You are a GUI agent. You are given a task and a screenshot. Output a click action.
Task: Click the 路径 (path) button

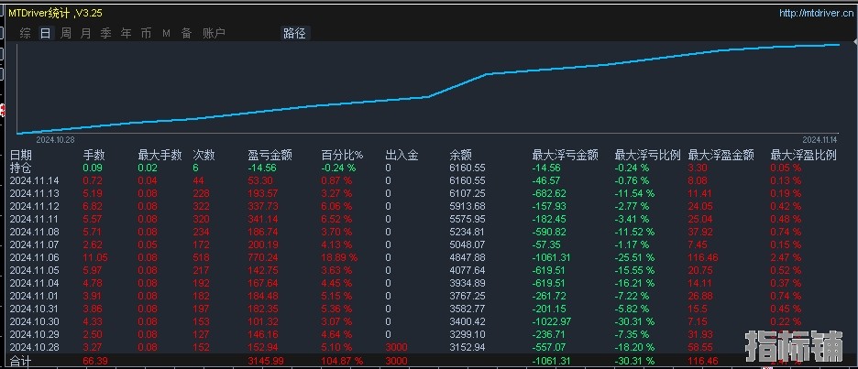coord(294,33)
